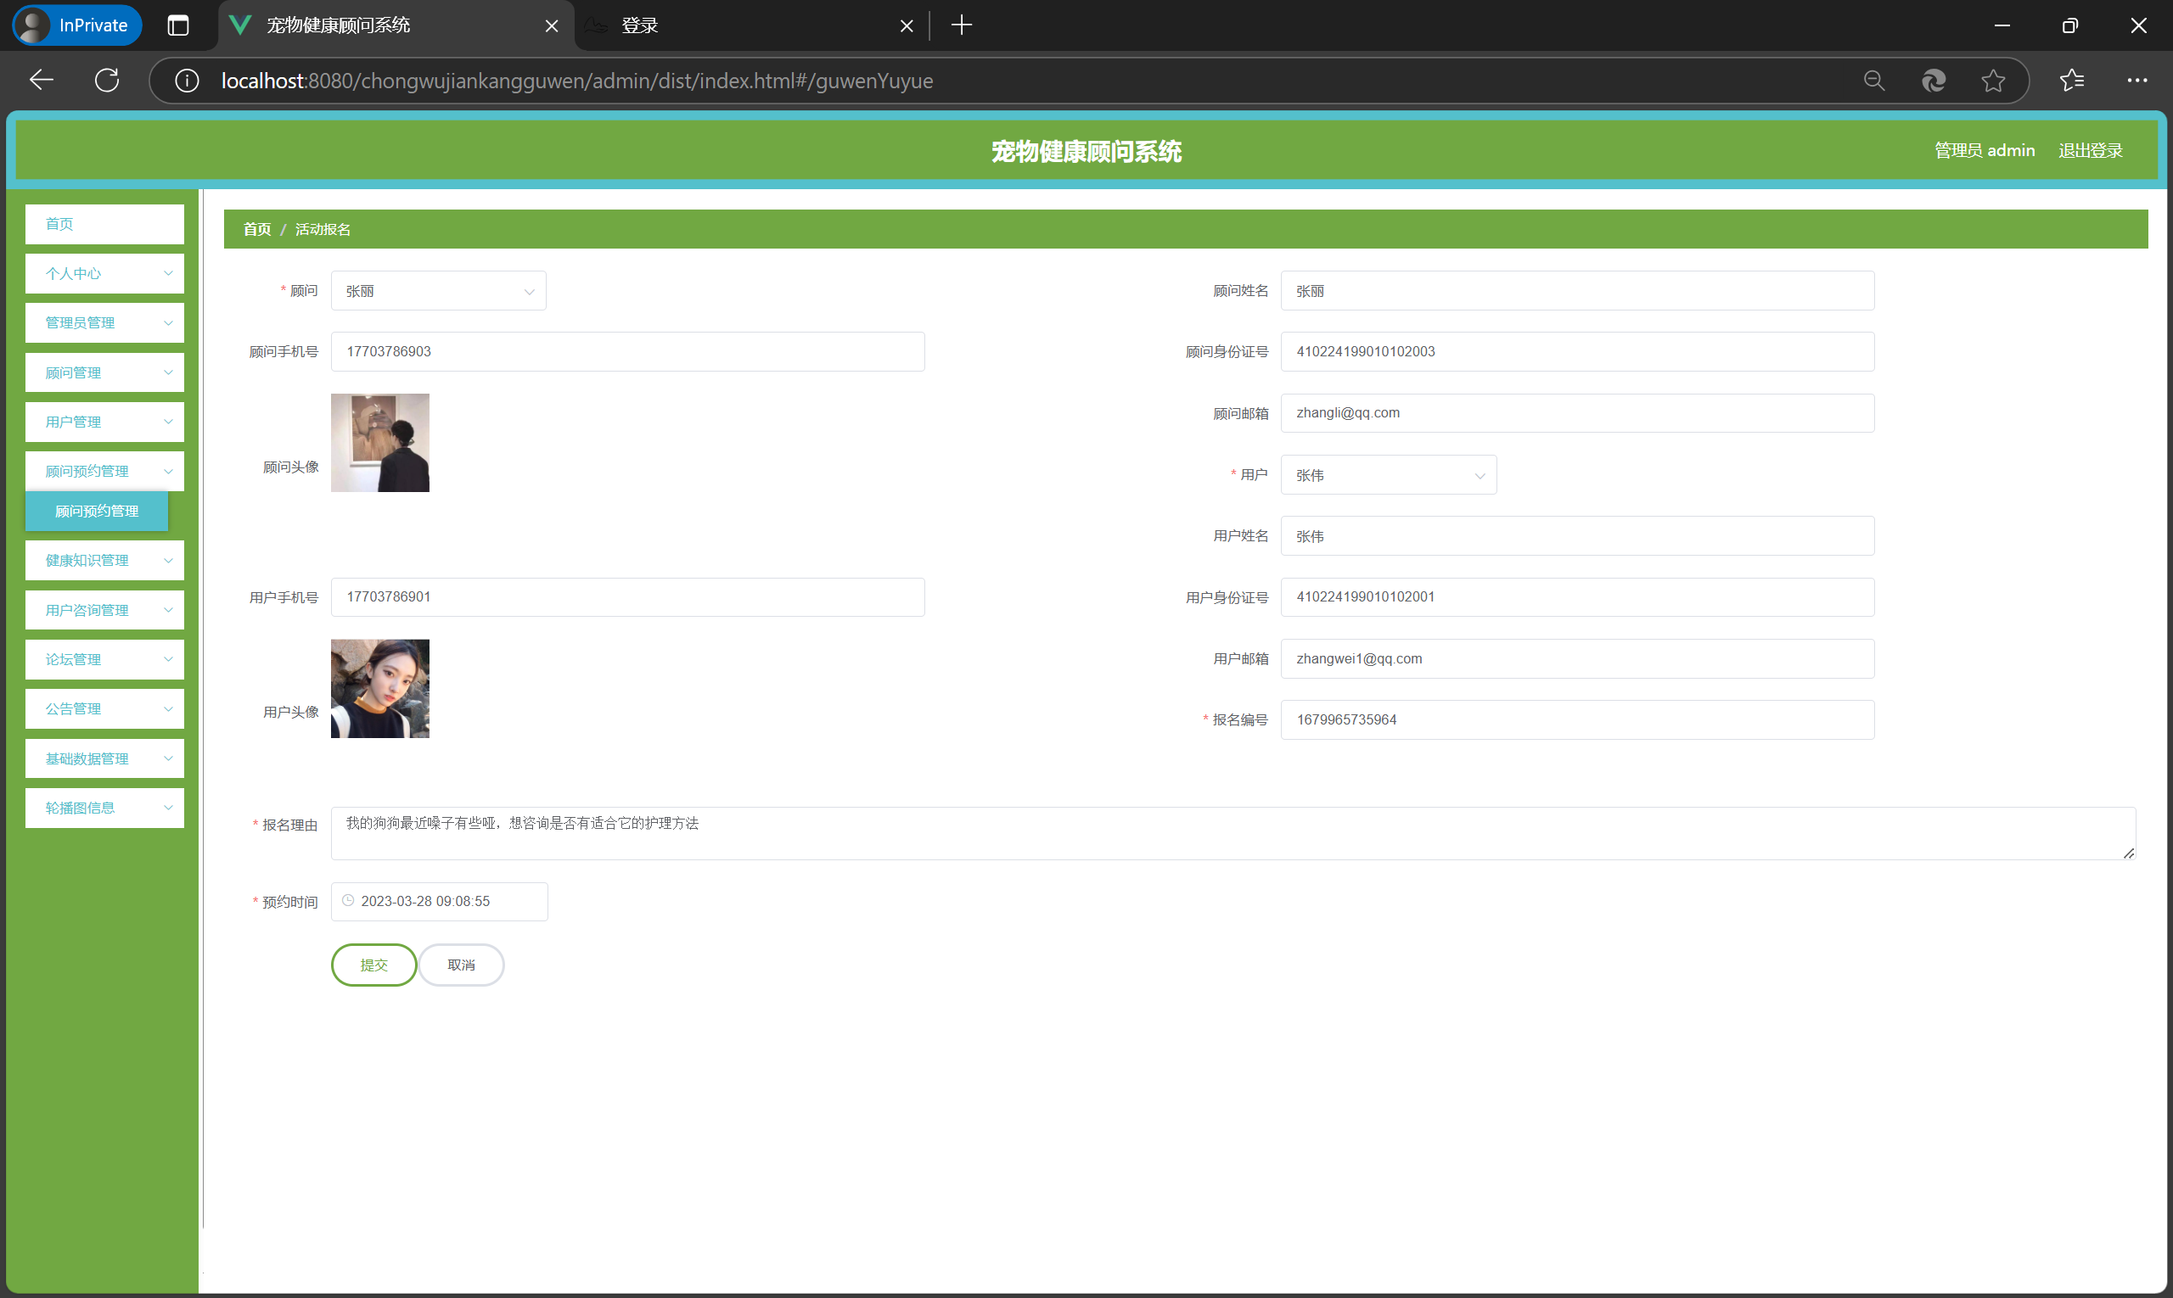Open browser settings three-dots menu
This screenshot has height=1298, width=2173.
[x=2137, y=81]
